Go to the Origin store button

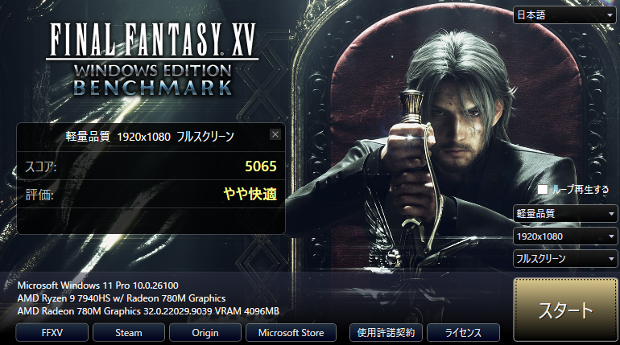click(205, 333)
